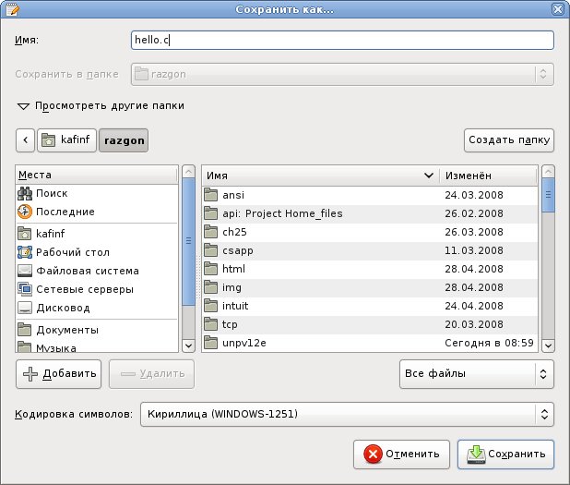Click the Файловая система drive icon
570x485 pixels.
(25, 271)
